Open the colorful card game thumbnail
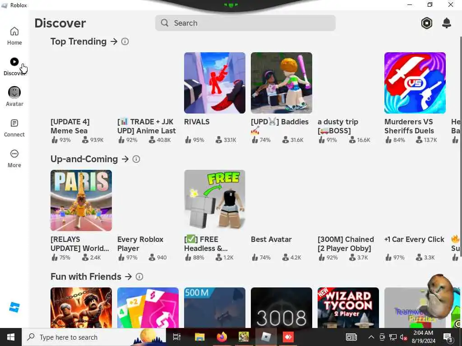 coord(148,307)
